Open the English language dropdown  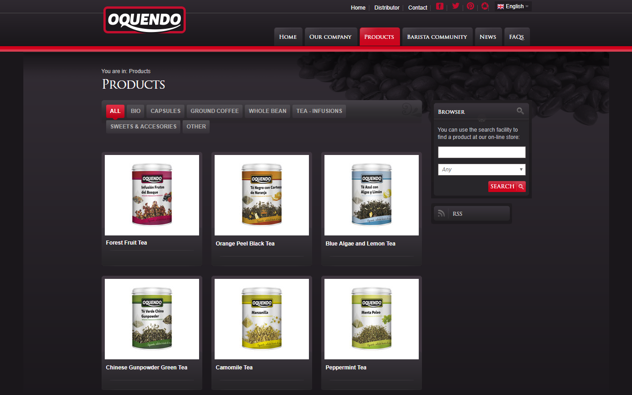tap(513, 6)
